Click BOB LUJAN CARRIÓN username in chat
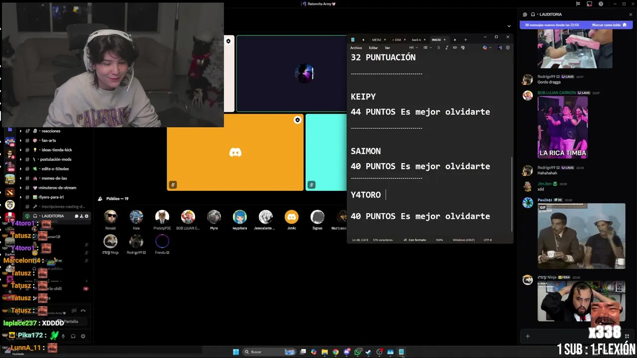Viewport: 637px width, 358px height. coord(556,93)
